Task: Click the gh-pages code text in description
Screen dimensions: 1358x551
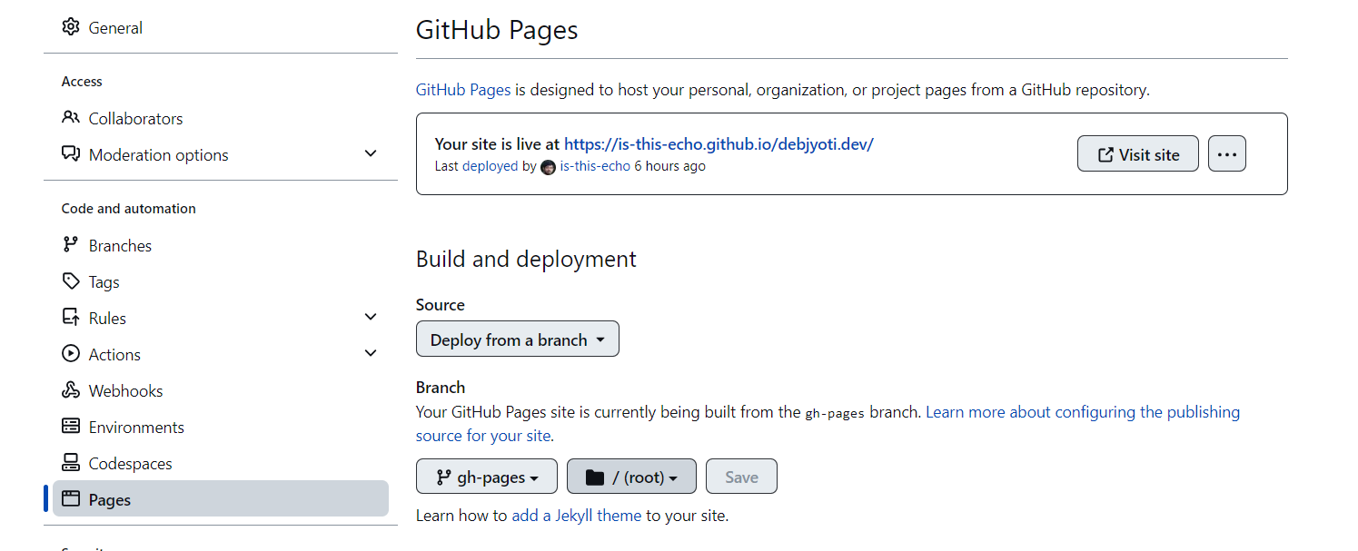Action: [835, 413]
